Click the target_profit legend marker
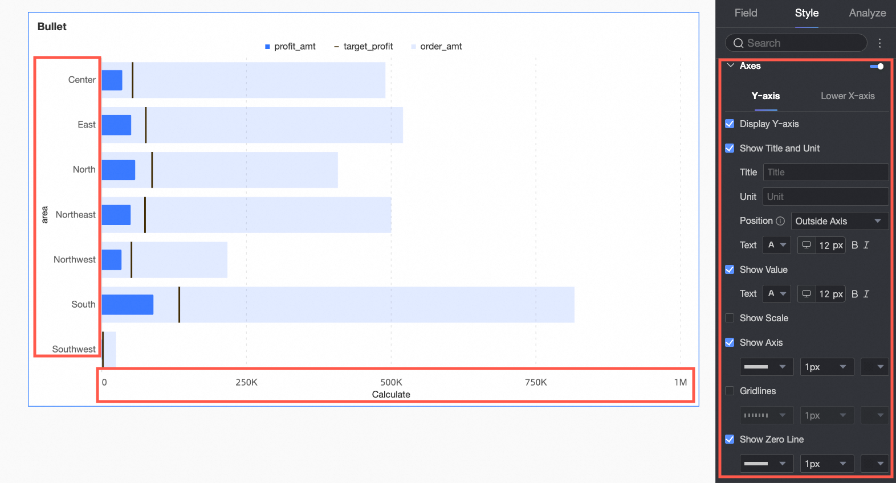Screen dimensions: 896x483 [336, 47]
